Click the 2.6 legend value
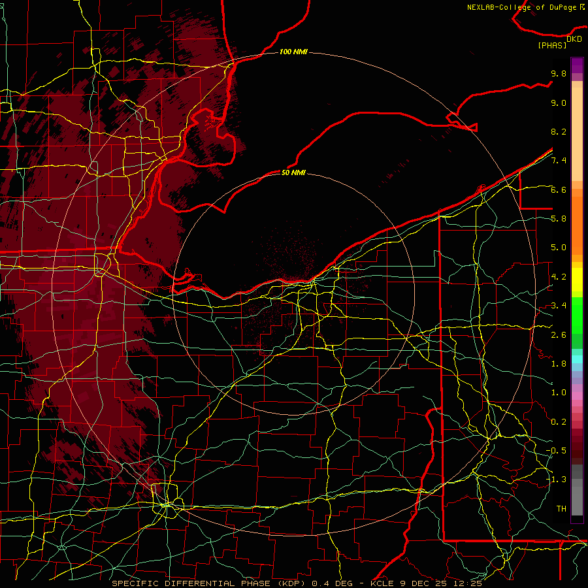The height and width of the screenshot is (588, 588). [x=559, y=335]
